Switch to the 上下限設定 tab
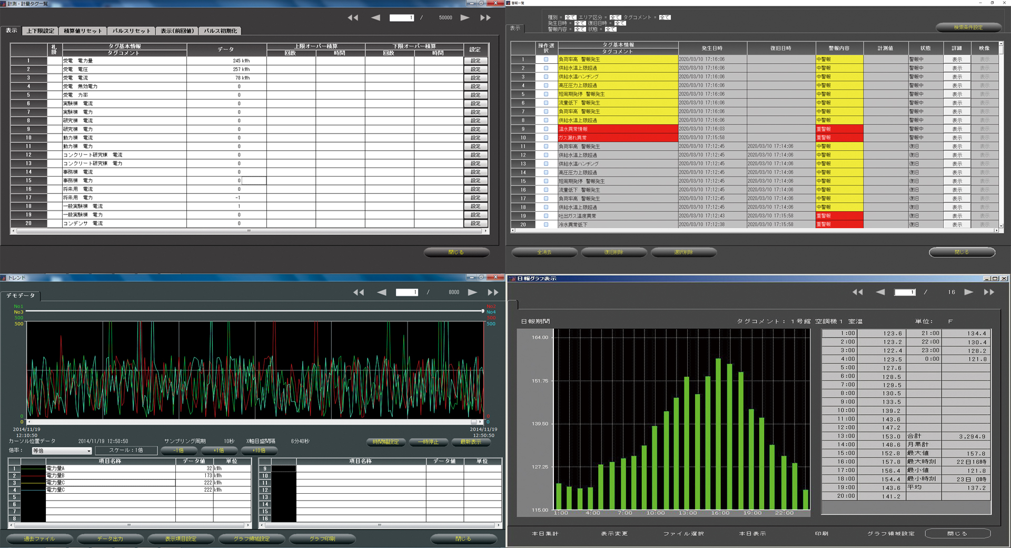The height and width of the screenshot is (548, 1011). click(41, 31)
